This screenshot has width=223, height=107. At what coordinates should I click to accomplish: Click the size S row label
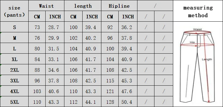tap(14, 27)
